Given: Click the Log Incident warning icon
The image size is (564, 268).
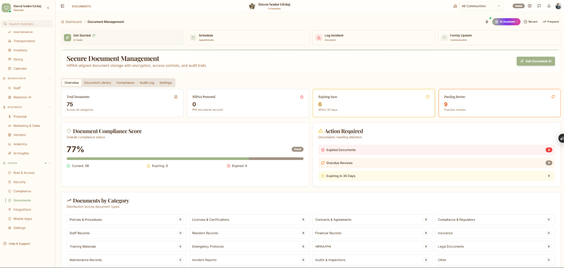Looking at the screenshot, I should point(319,38).
